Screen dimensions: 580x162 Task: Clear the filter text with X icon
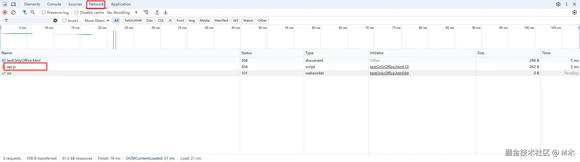pyautogui.click(x=55, y=20)
